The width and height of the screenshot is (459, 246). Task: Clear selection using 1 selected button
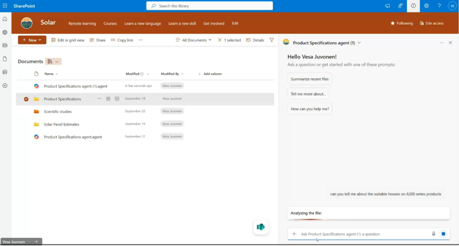229,40
